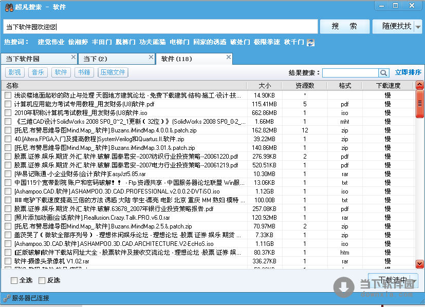Click hot word 脱裤门

(125, 42)
